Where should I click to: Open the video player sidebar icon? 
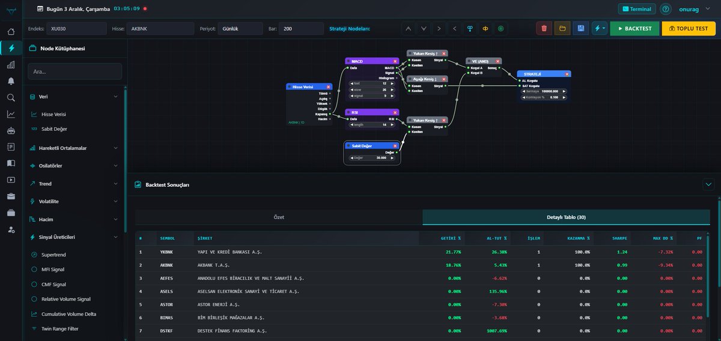pyautogui.click(x=11, y=179)
